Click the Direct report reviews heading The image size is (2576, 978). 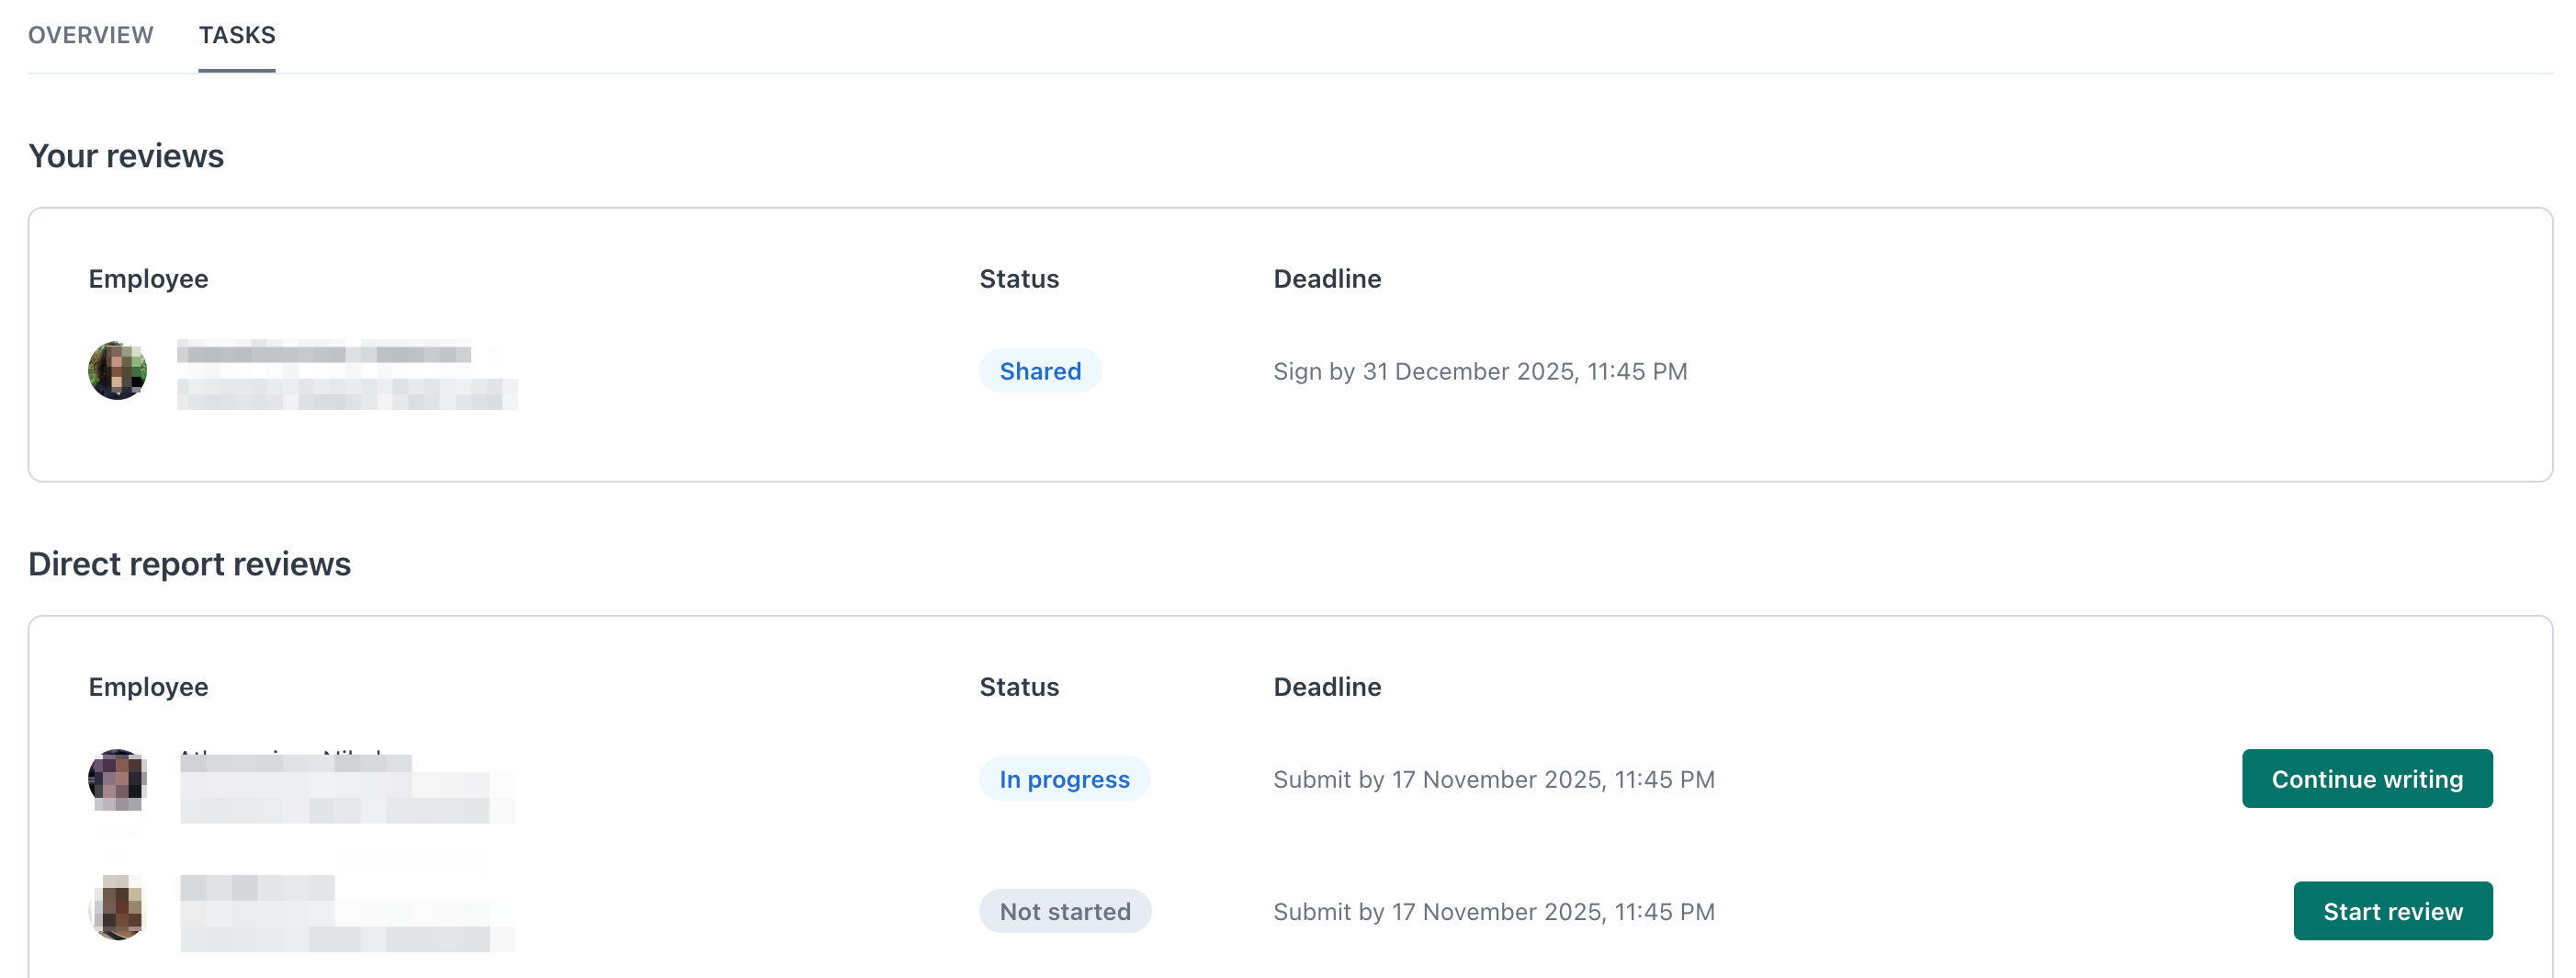pyautogui.click(x=189, y=563)
